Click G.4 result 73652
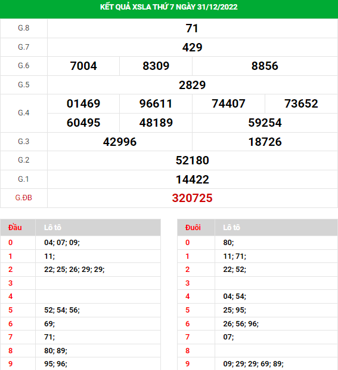The image size is (338, 370). coord(301,103)
